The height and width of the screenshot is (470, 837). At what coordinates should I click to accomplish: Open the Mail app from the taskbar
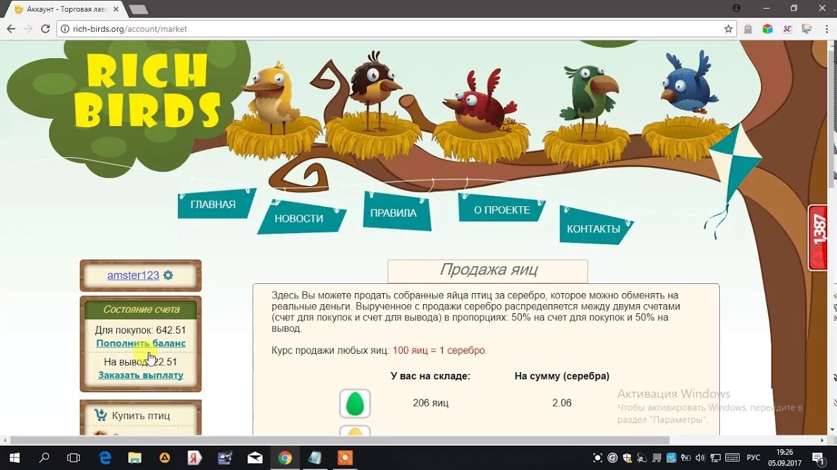(255, 458)
